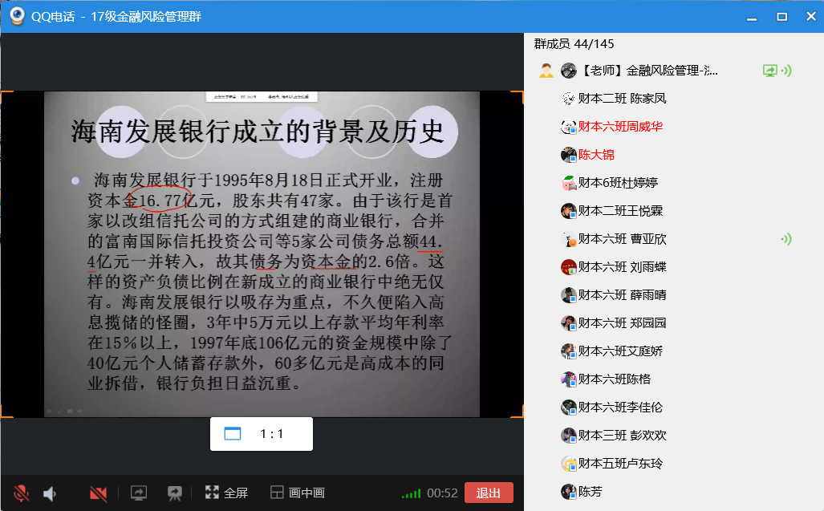The width and height of the screenshot is (824, 511).
Task: Select member 财本二班 陈家凤
Action: pos(622,99)
